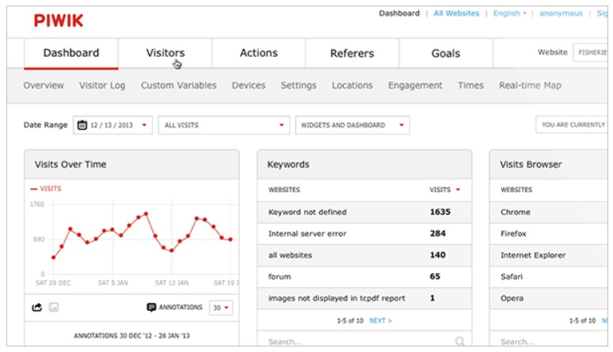
Task: Click the red VISITS legend marker
Action: point(34,189)
